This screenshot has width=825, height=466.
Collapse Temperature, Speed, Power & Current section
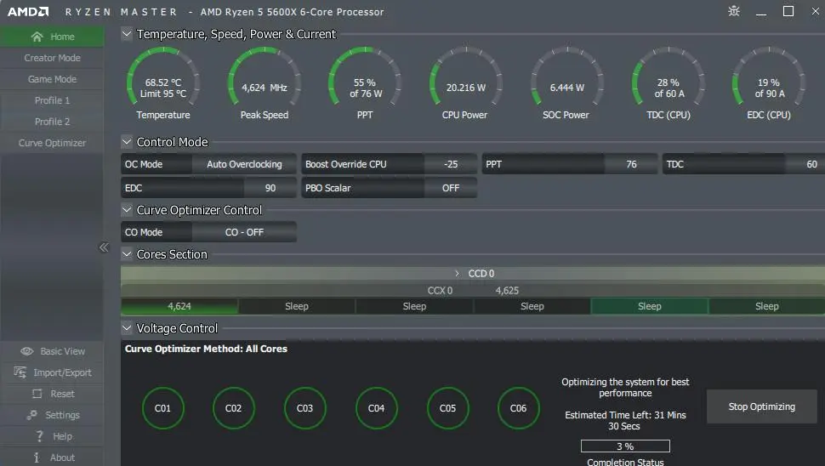point(127,34)
